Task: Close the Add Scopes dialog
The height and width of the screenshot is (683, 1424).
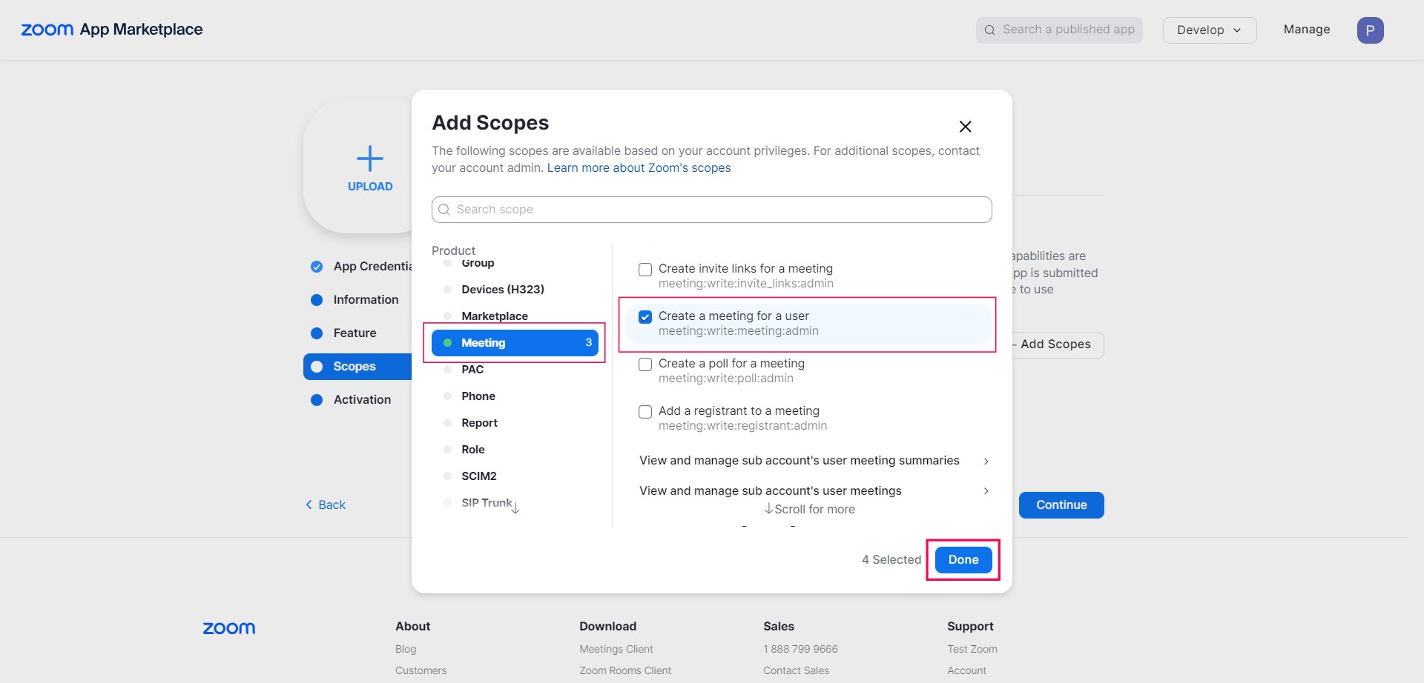Action: (x=965, y=127)
